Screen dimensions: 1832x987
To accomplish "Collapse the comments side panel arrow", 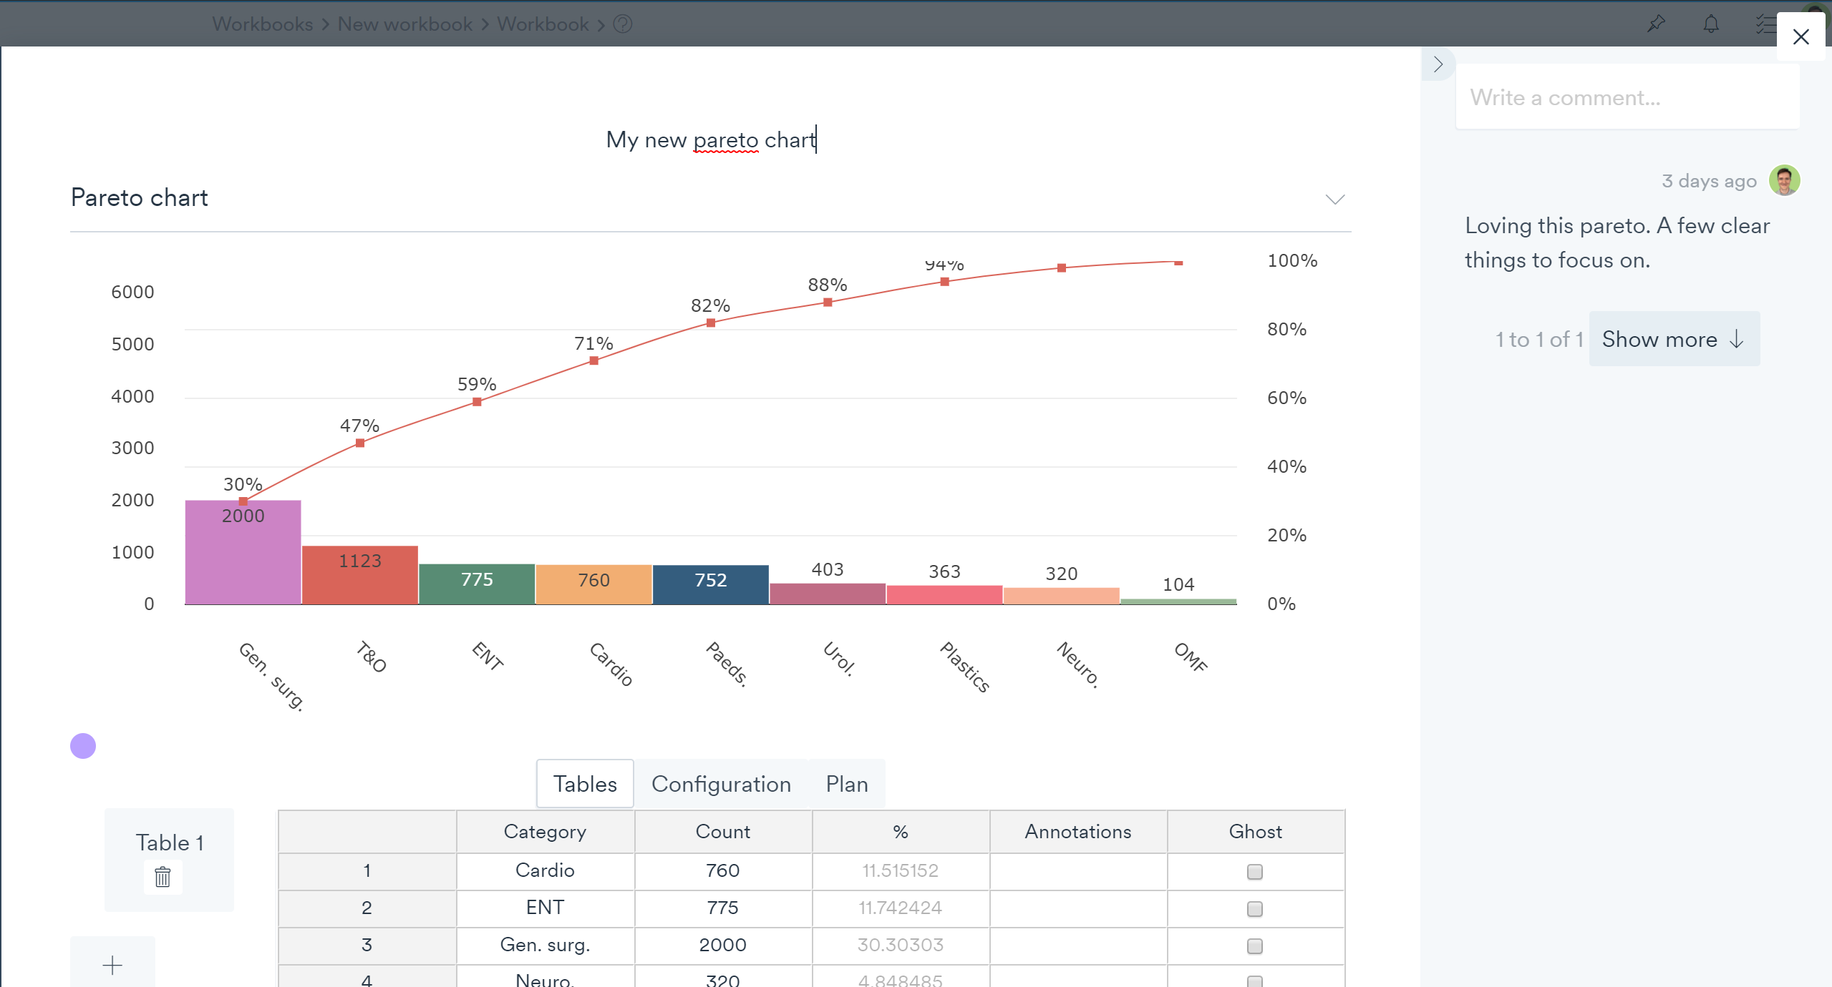I will coord(1438,64).
